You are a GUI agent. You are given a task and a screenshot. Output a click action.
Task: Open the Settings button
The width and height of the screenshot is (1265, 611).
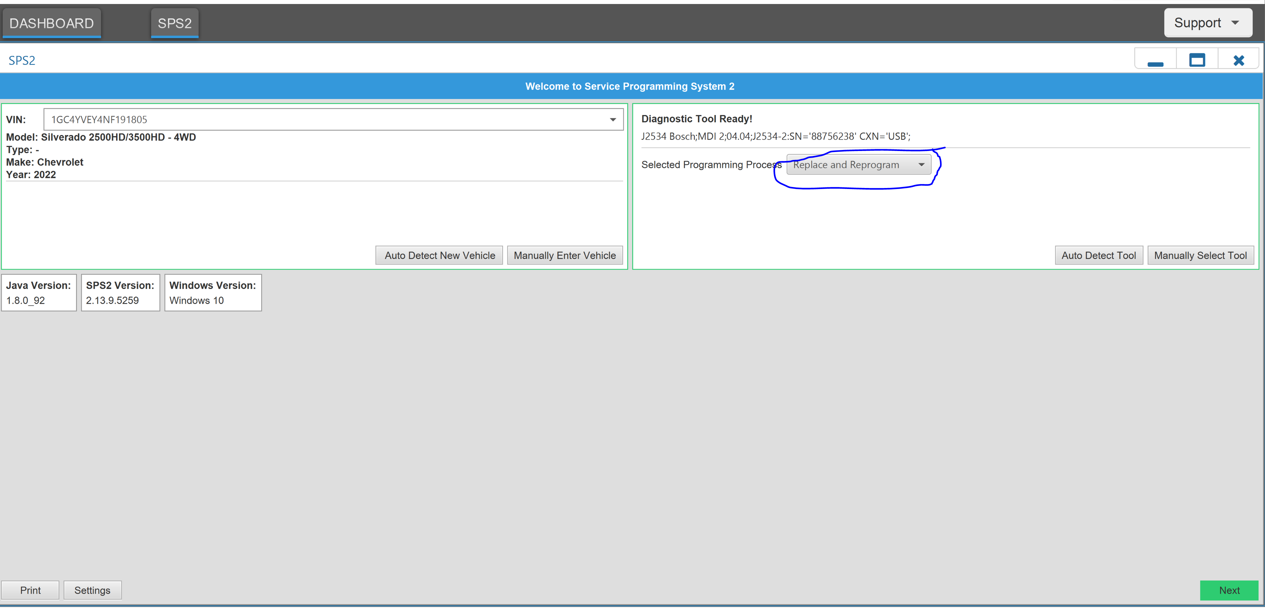pos(92,590)
